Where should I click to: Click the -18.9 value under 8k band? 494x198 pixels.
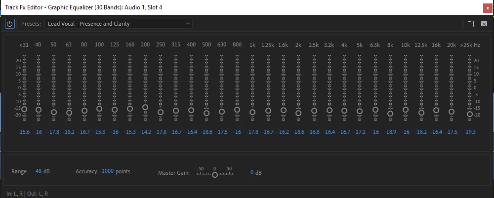tap(390, 132)
